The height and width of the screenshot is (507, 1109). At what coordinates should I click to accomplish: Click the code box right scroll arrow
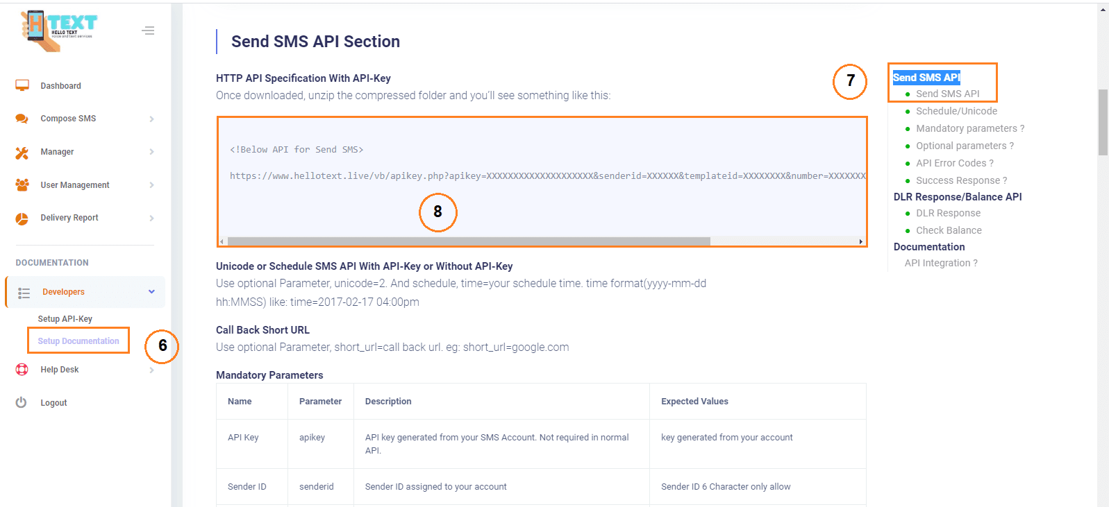click(x=861, y=241)
